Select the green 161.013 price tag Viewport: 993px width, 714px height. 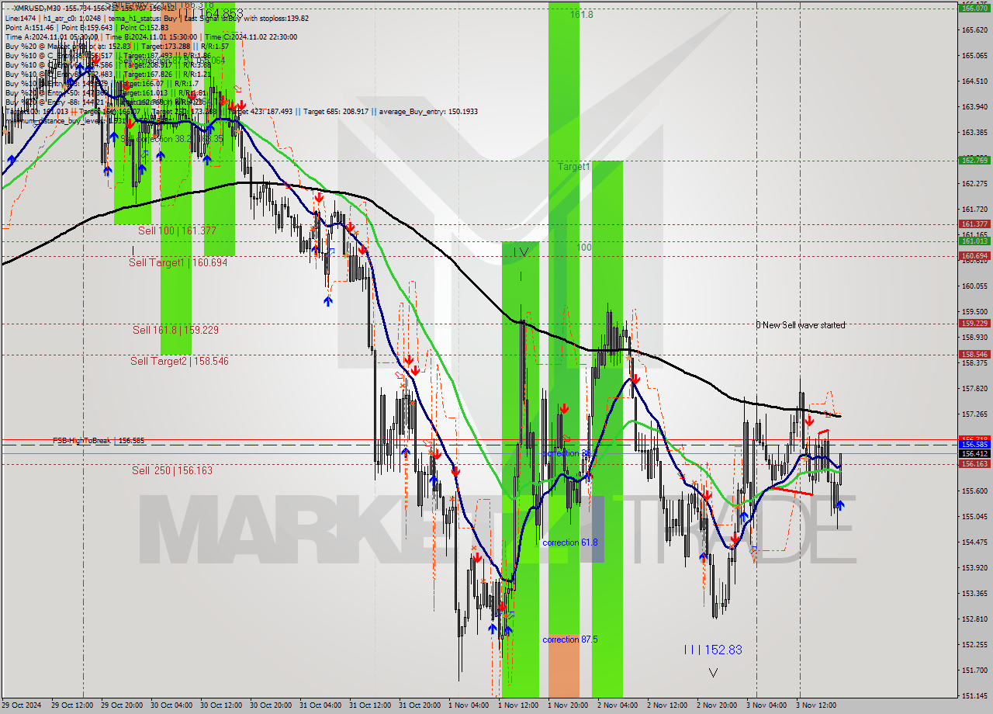tap(974, 241)
